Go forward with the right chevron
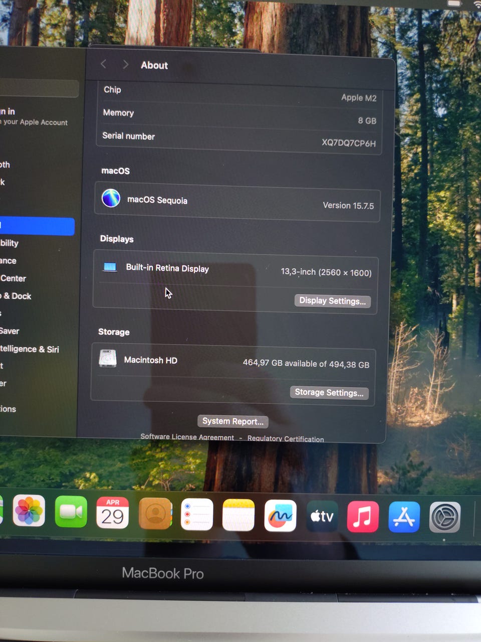The width and height of the screenshot is (481, 642). (125, 65)
